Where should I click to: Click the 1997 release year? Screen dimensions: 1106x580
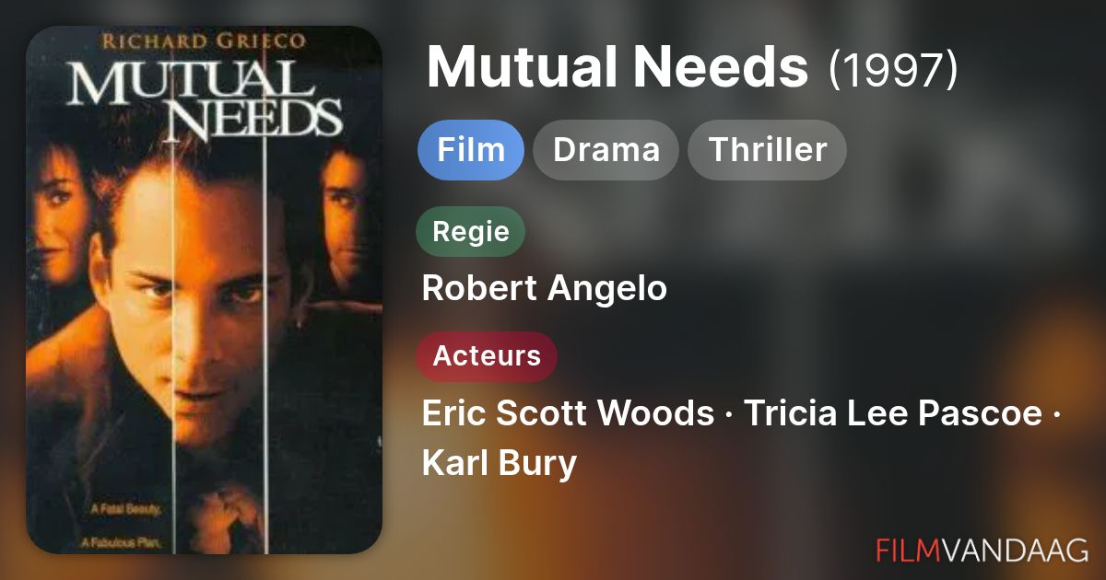(x=893, y=70)
